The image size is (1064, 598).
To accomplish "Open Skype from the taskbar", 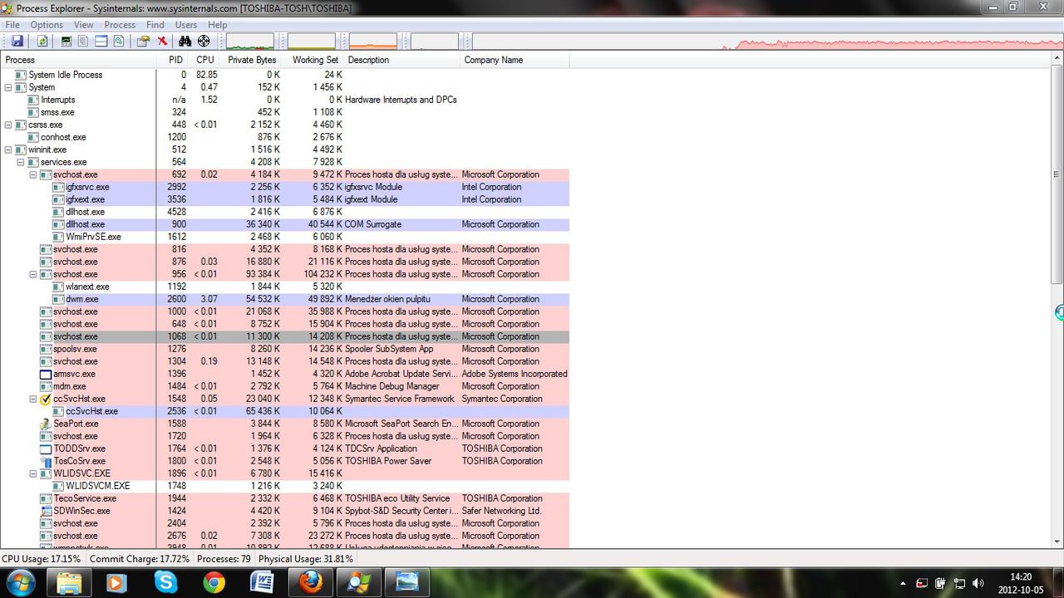I will click(x=165, y=582).
